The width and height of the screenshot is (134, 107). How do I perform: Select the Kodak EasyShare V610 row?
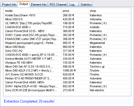click(x=67, y=15)
